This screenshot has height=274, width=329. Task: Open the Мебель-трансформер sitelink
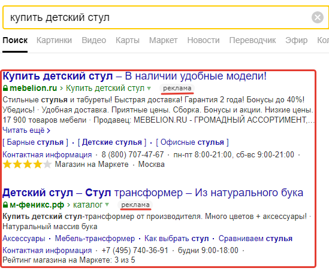click(95, 239)
